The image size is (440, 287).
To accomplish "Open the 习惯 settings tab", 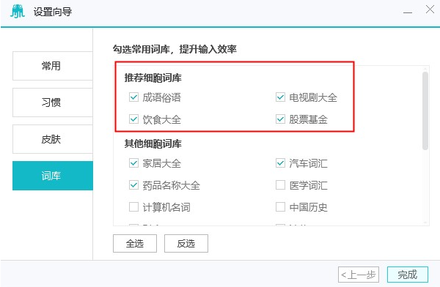I will point(53,102).
